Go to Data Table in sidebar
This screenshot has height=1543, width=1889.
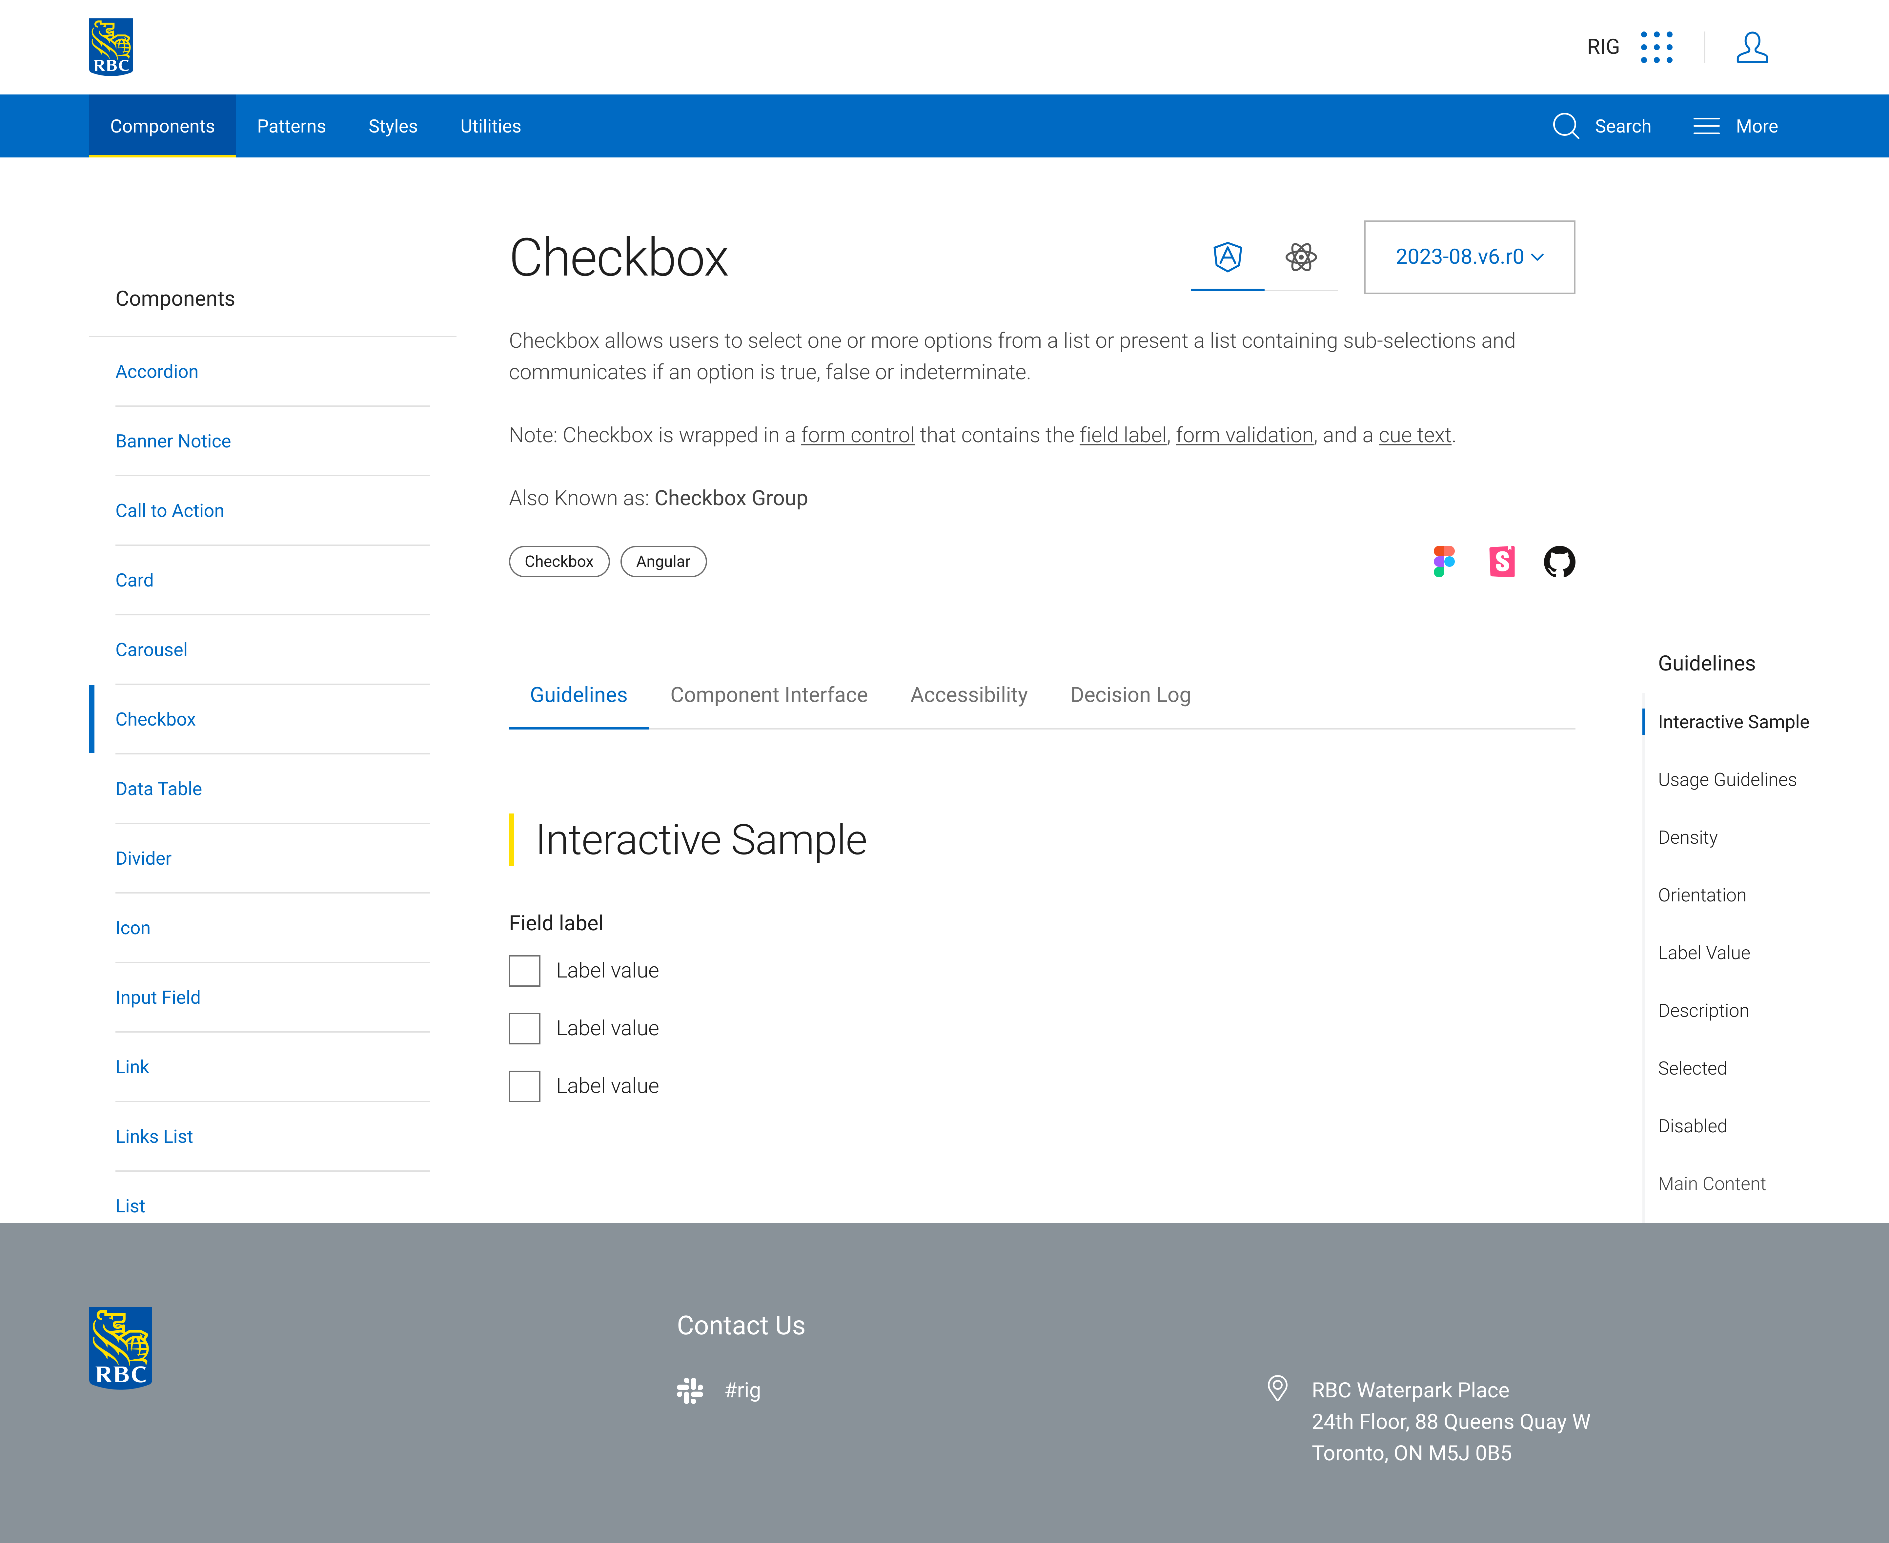click(158, 789)
